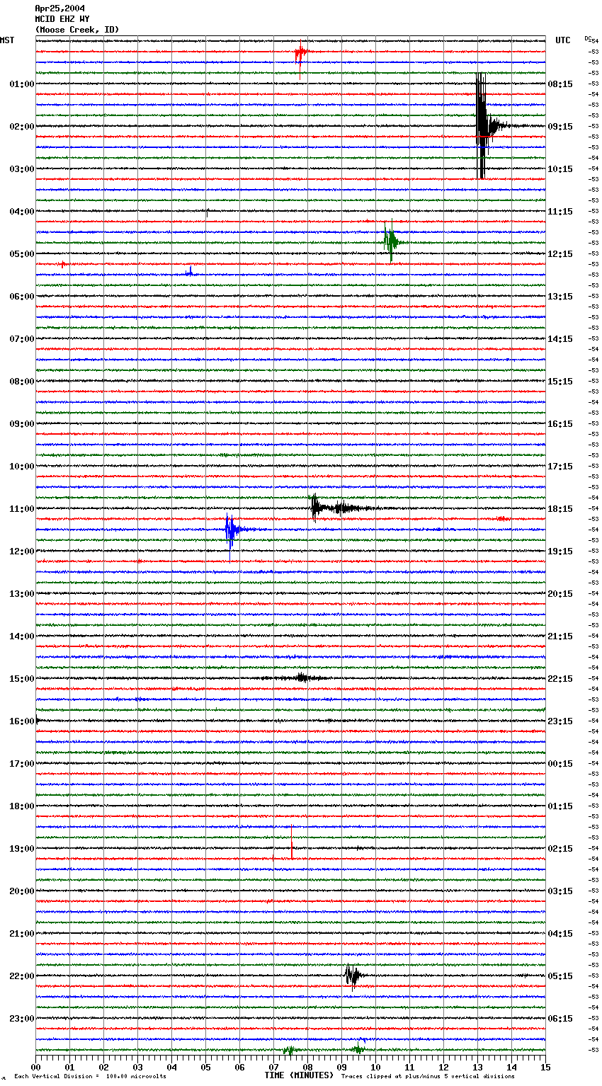Click the date label Apr25,2004
The image size is (602, 1086).
point(59,8)
